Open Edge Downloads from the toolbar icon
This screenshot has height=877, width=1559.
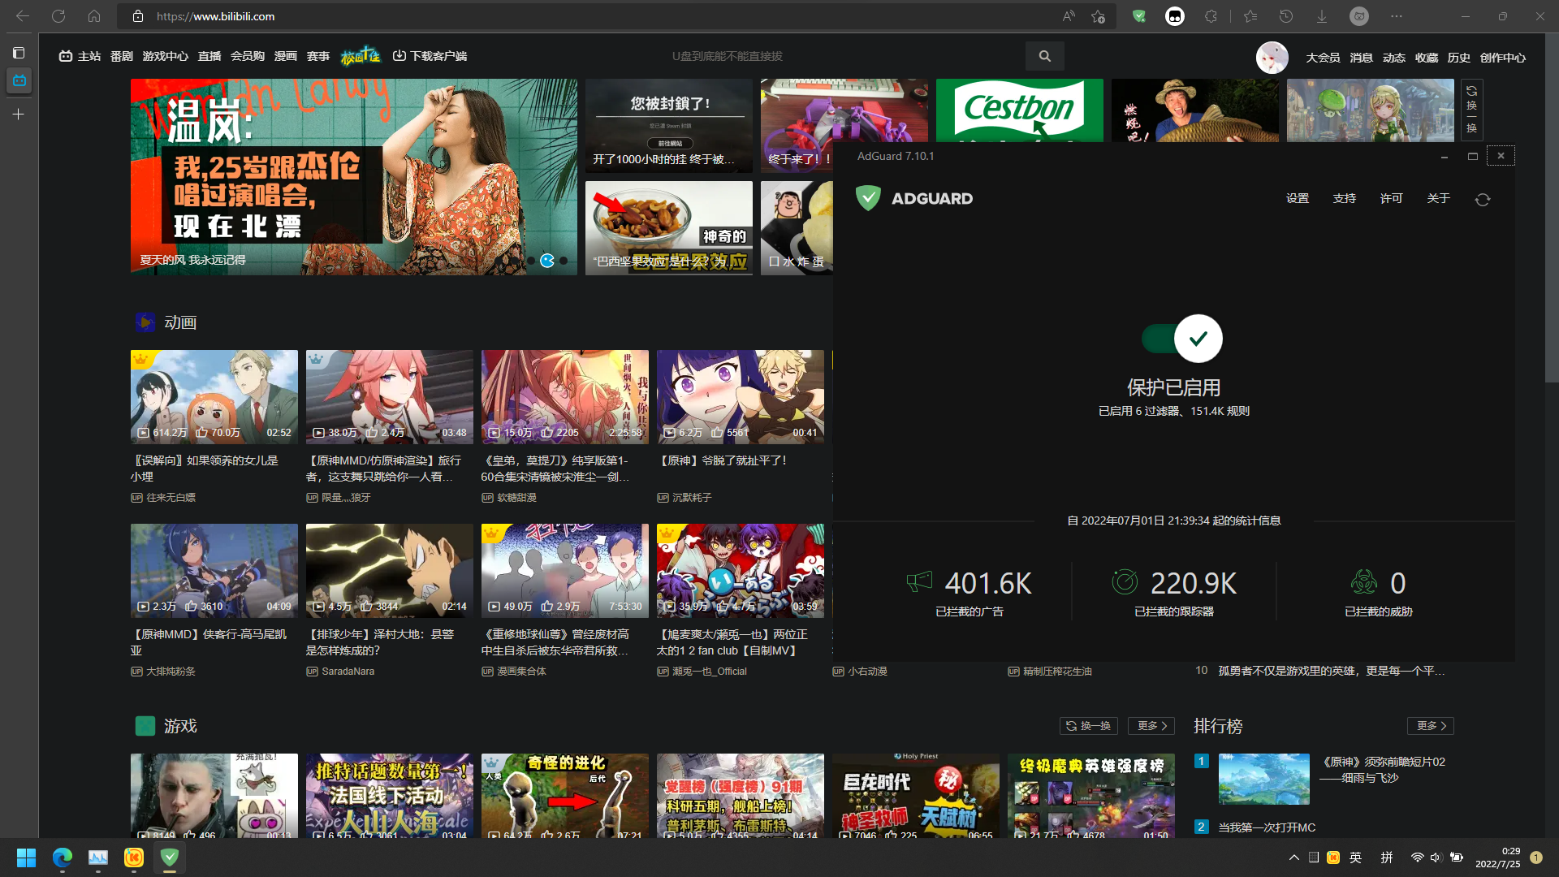(x=1322, y=16)
